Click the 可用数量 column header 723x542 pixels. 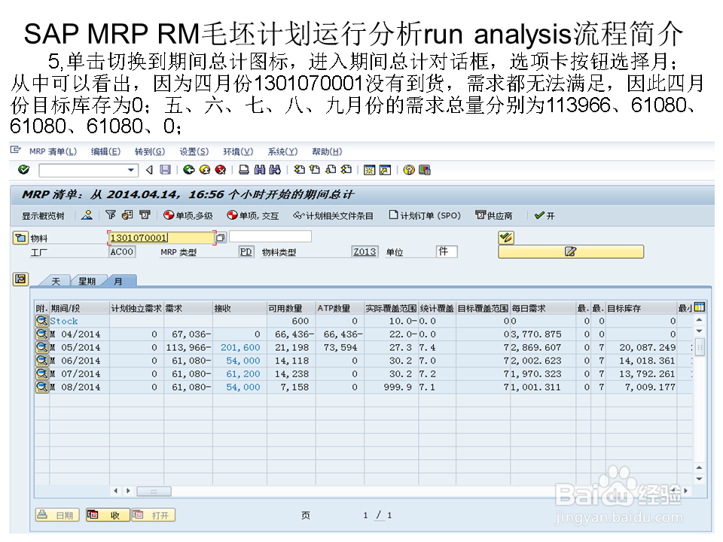291,309
